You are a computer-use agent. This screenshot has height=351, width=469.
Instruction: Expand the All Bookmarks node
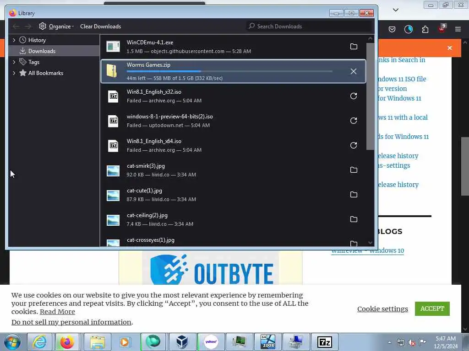14,73
